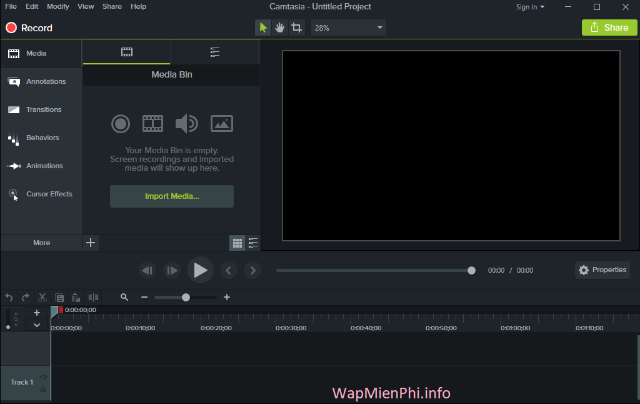Select the arrow edit mode tool
Screen dimensions: 640x404
click(263, 28)
